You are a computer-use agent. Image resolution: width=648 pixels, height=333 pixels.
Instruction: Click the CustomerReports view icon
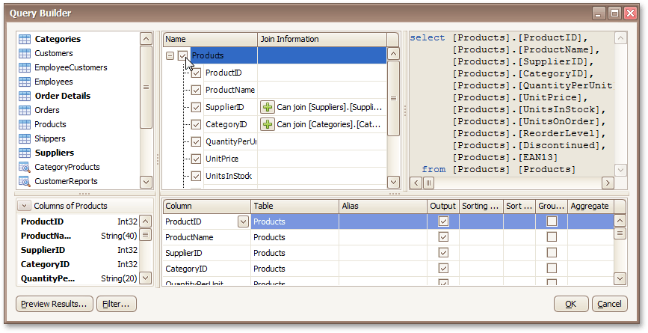tap(24, 181)
